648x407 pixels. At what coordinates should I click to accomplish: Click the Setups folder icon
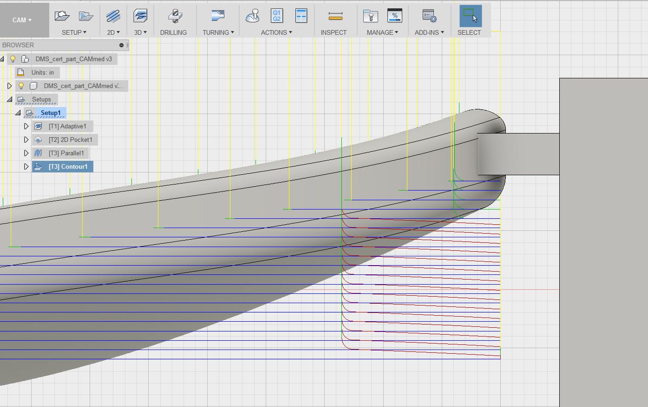coord(21,99)
